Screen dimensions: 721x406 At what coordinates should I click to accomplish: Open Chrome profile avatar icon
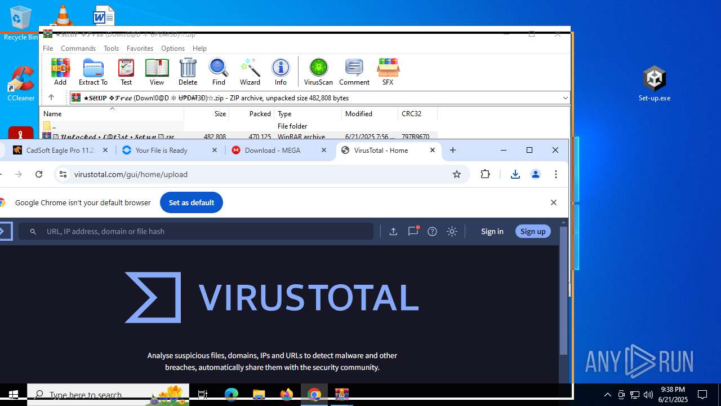536,174
